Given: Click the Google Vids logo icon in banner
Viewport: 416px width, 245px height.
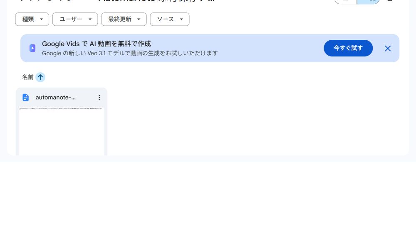Looking at the screenshot, I should click(32, 48).
